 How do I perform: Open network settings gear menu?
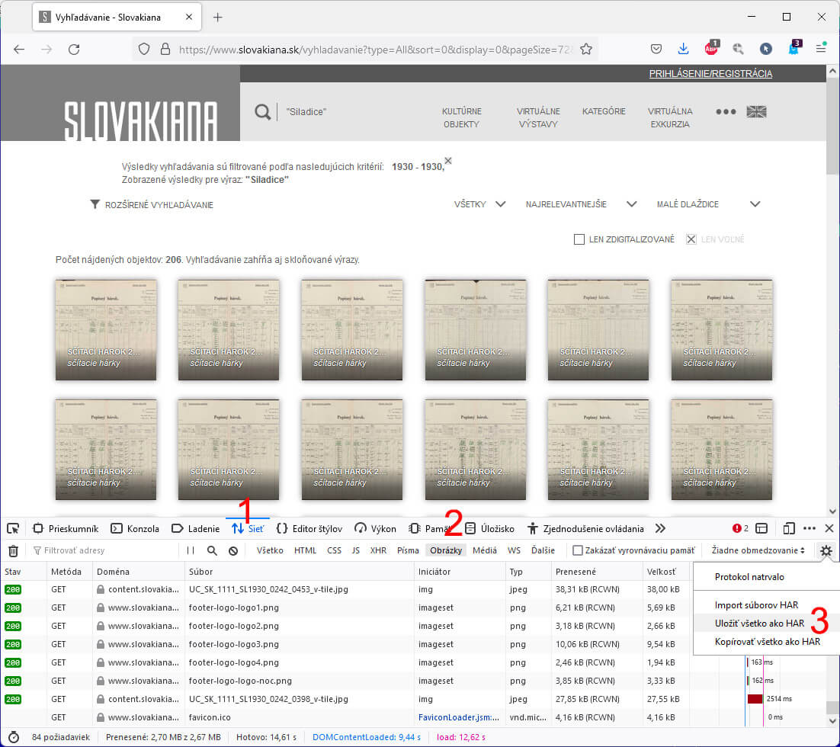(826, 550)
